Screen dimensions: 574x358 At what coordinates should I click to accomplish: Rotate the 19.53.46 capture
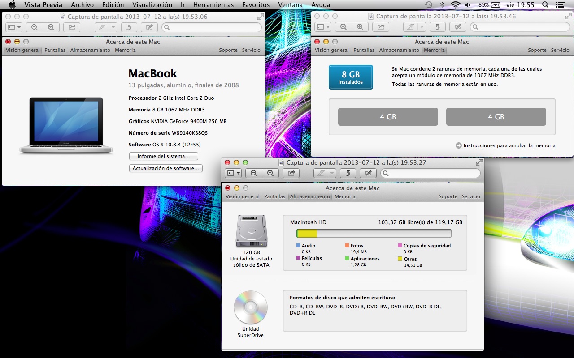click(x=438, y=27)
